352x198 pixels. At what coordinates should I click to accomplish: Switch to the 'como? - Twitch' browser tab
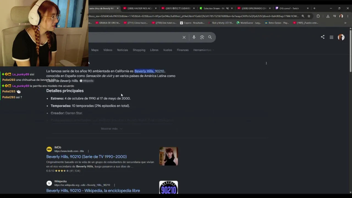tap(292, 8)
